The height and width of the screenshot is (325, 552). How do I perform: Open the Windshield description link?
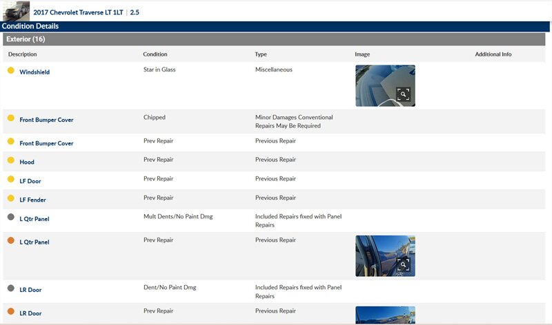click(34, 72)
